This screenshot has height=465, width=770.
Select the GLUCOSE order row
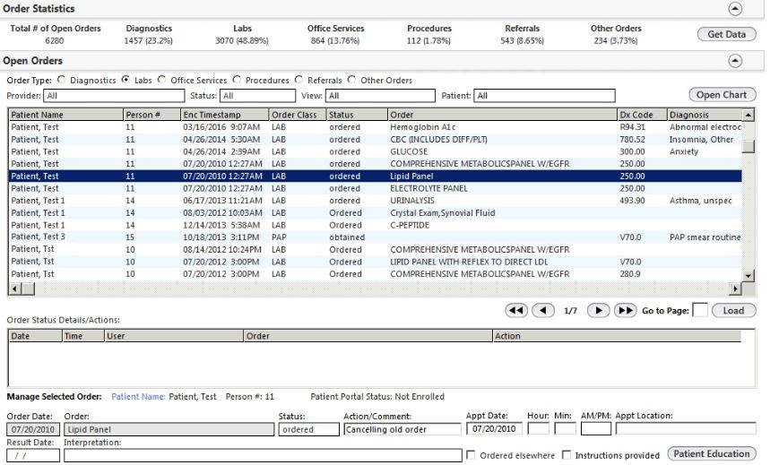coord(376,151)
